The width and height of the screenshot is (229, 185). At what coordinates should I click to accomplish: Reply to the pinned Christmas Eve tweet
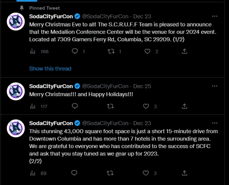point(75,51)
